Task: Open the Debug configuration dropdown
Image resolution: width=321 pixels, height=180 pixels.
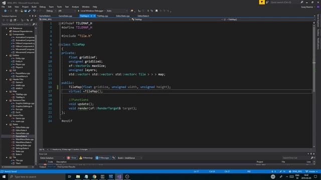Action: tap(51, 11)
